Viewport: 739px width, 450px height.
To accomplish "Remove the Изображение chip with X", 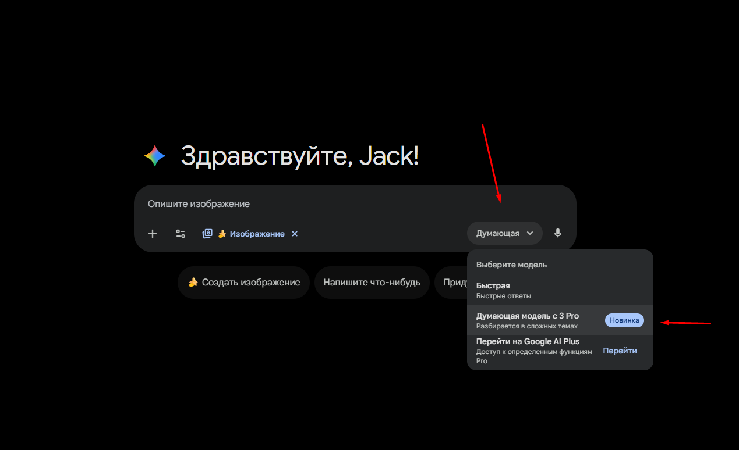I will 295,234.
